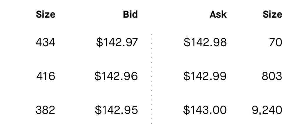Select ask size 9,240
This screenshot has height=128, width=301.
(x=267, y=110)
